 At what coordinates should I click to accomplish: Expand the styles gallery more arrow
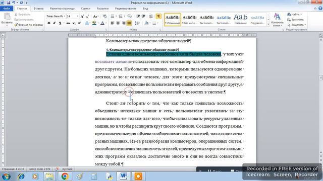point(268,25)
